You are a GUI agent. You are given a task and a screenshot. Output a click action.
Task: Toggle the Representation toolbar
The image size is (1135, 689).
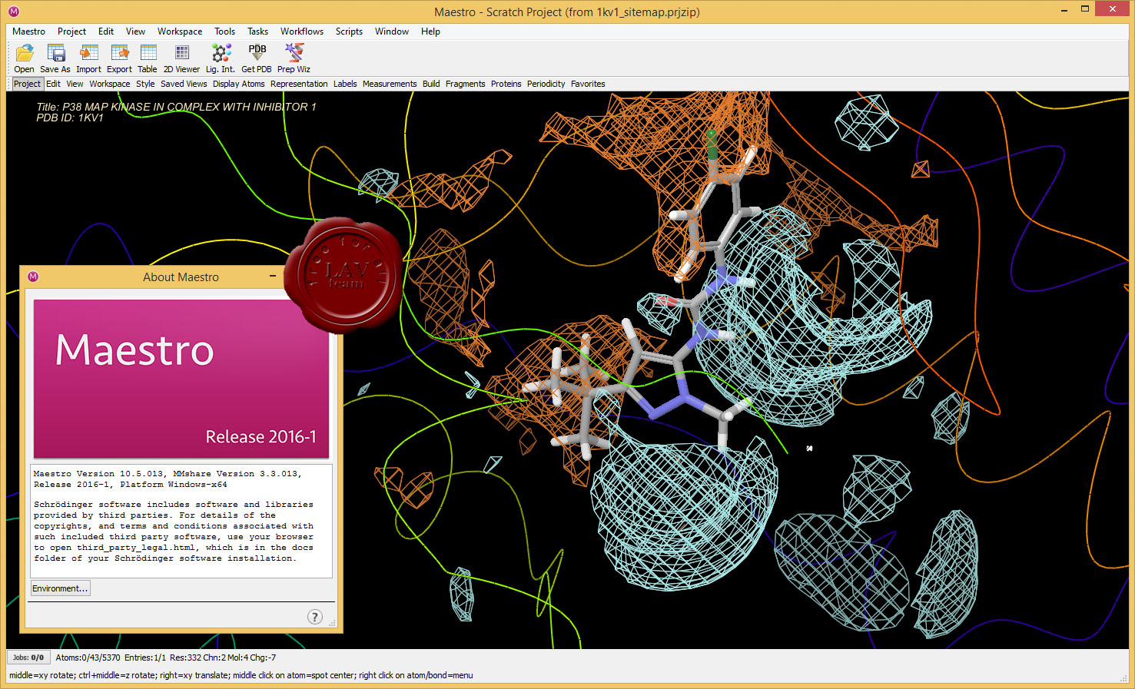coord(299,84)
